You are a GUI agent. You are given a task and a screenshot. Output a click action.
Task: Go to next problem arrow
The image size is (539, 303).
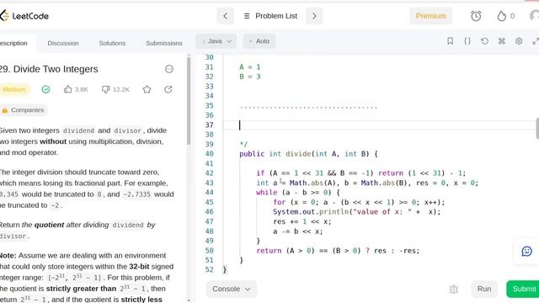pos(314,16)
